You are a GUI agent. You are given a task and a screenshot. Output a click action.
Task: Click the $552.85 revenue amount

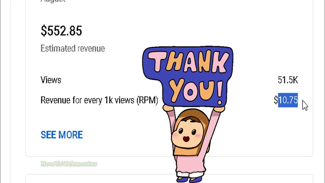(61, 31)
